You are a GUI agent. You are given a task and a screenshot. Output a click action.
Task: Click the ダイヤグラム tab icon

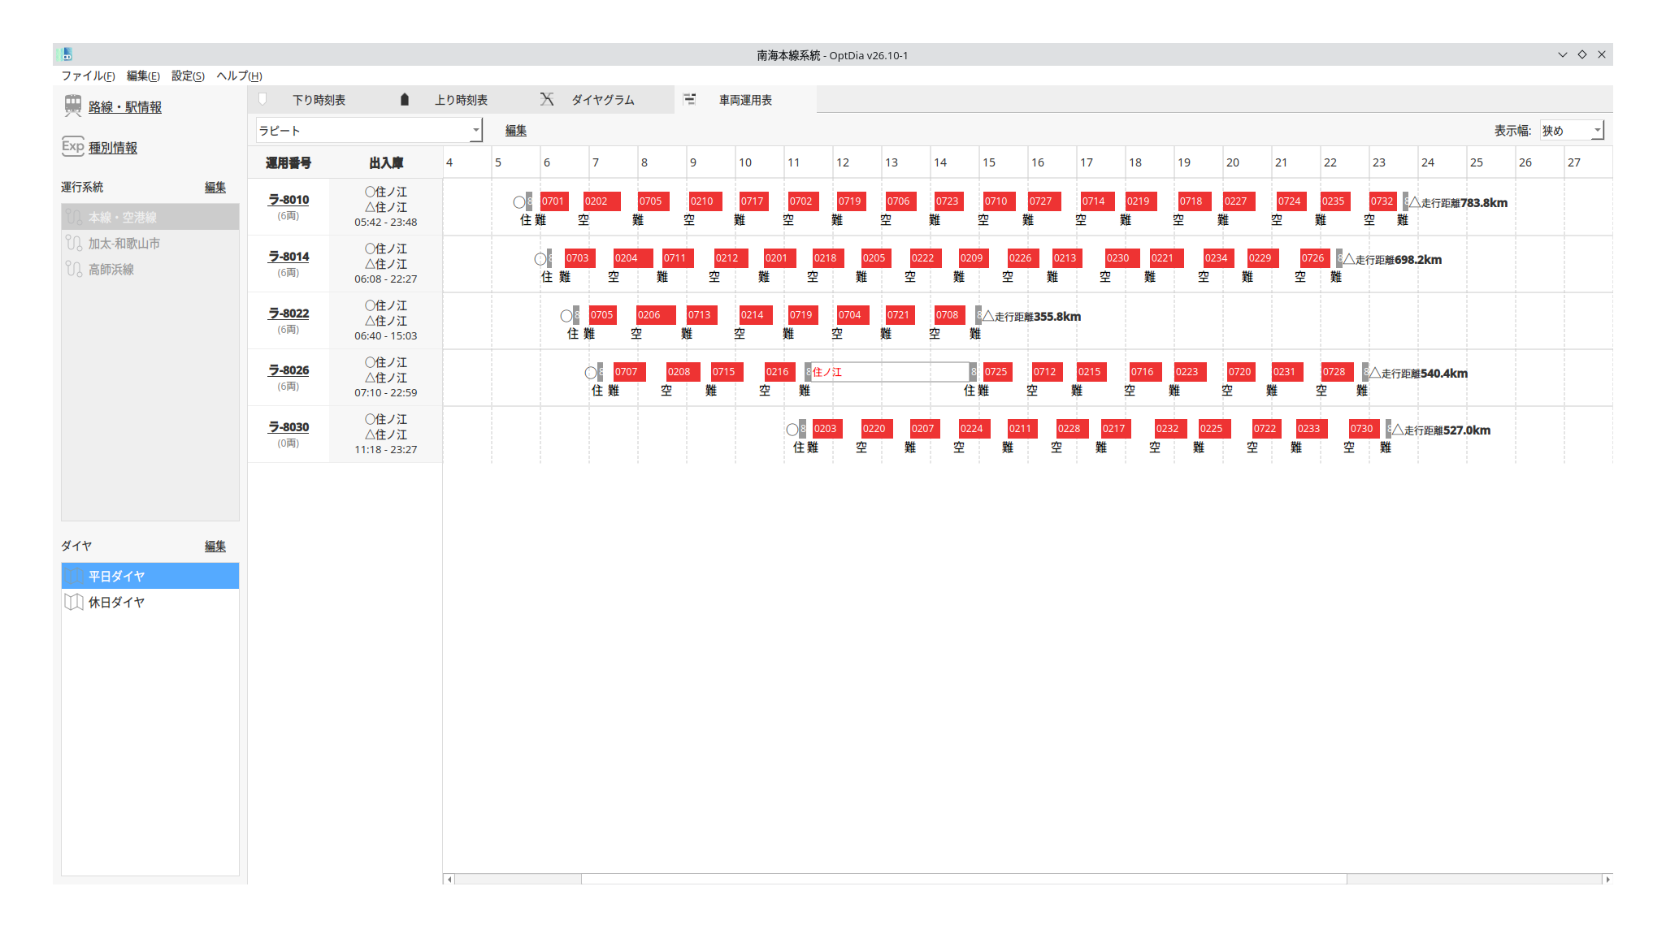(x=547, y=99)
